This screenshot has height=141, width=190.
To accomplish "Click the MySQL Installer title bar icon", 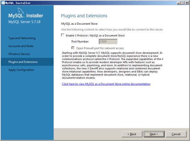I will 3,3.
